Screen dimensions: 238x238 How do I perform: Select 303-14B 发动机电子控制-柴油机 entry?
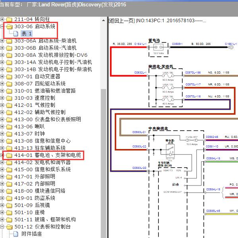tap(53, 70)
